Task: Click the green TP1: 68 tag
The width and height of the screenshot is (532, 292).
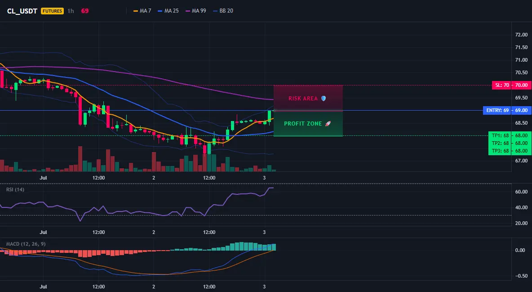Action: (500, 135)
